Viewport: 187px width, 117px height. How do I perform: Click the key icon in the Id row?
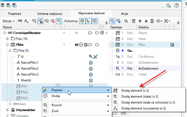coord(91,56)
